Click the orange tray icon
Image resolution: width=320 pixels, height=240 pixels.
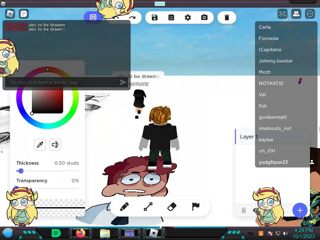pyautogui.click(x=261, y=233)
